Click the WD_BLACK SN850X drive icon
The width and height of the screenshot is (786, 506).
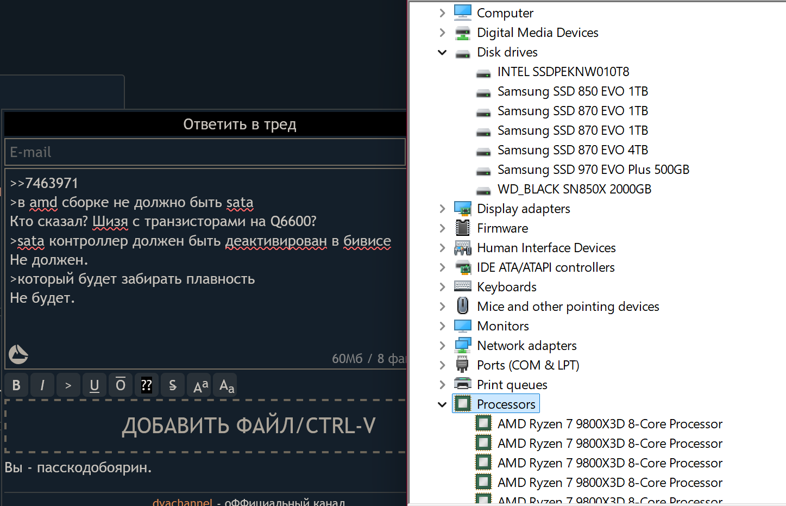tap(483, 190)
